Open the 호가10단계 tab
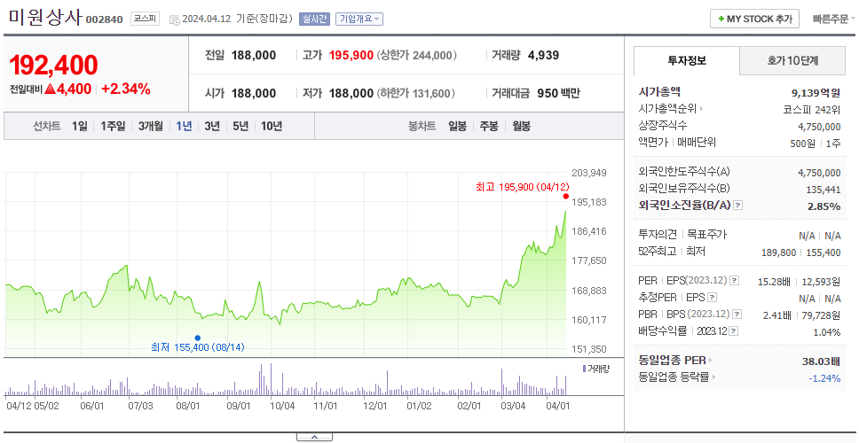 (x=792, y=61)
